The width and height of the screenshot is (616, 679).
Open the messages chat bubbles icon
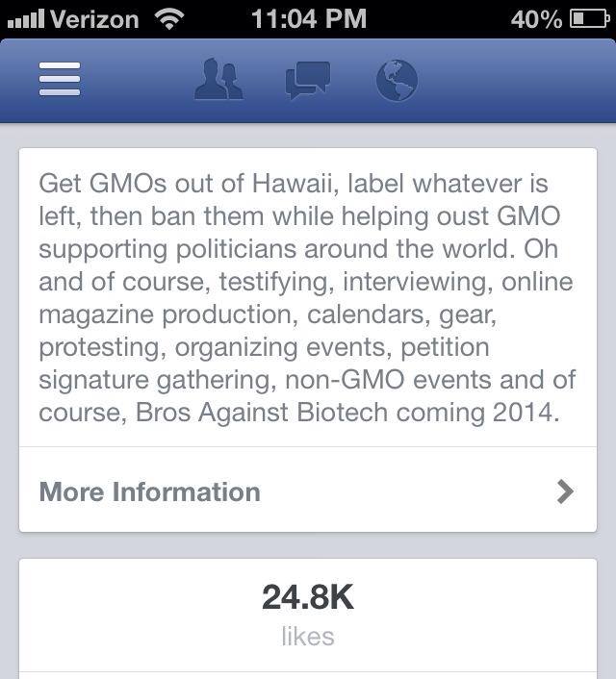coord(307,80)
